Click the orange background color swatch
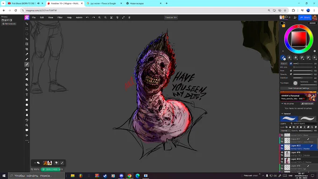The height and width of the screenshot is (179, 318). click(283, 26)
